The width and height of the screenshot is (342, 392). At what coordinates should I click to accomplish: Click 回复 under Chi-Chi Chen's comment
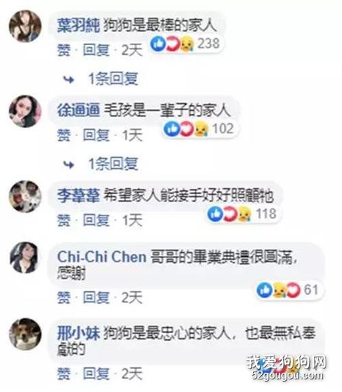pos(96,298)
